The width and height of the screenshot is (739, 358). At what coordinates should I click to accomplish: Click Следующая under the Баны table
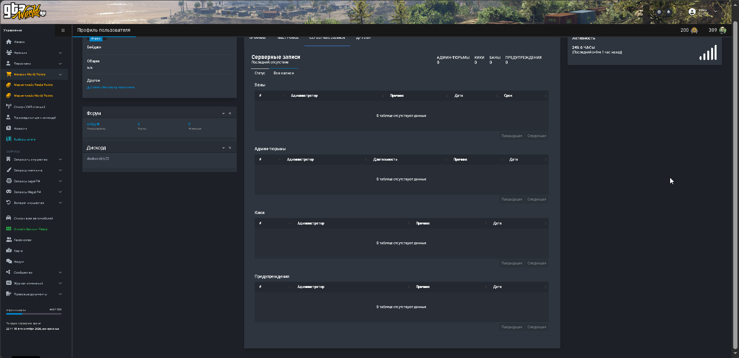537,136
